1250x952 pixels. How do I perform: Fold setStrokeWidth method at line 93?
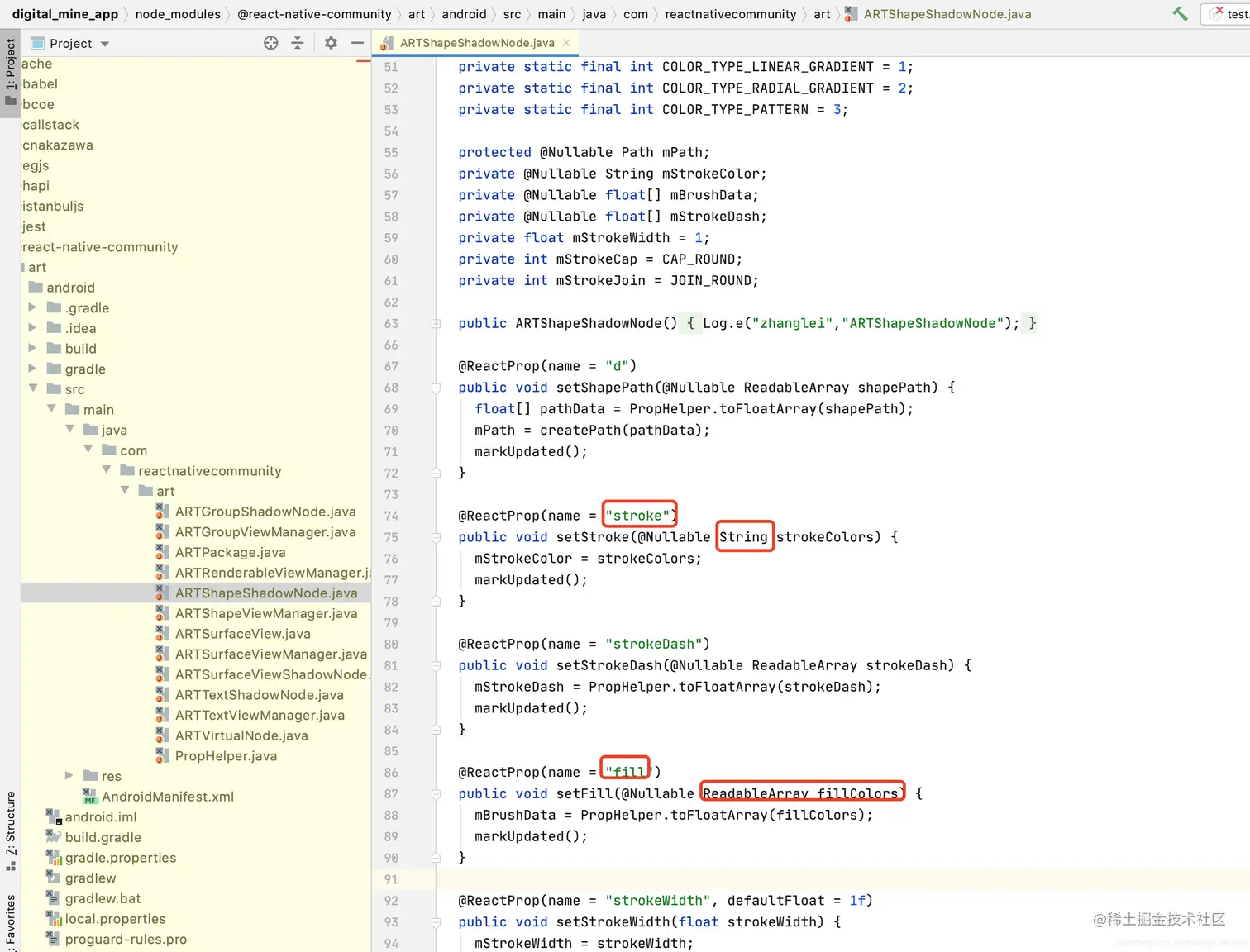point(436,922)
